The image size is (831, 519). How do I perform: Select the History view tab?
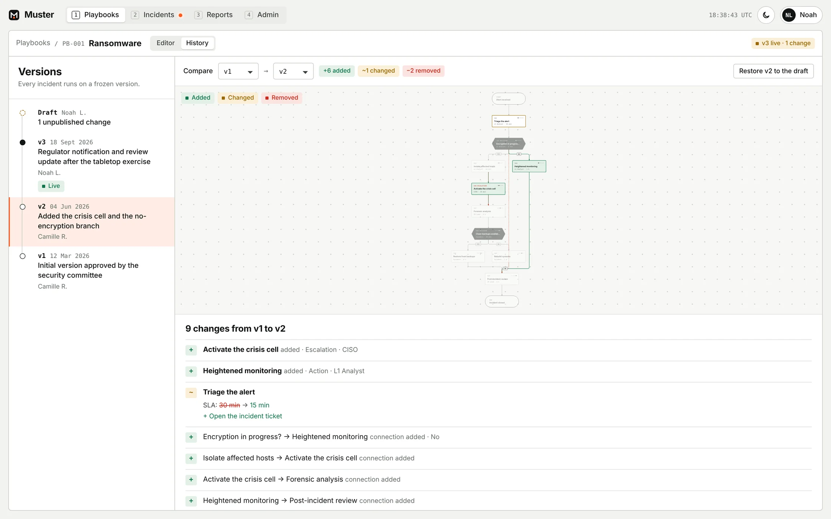click(x=197, y=43)
